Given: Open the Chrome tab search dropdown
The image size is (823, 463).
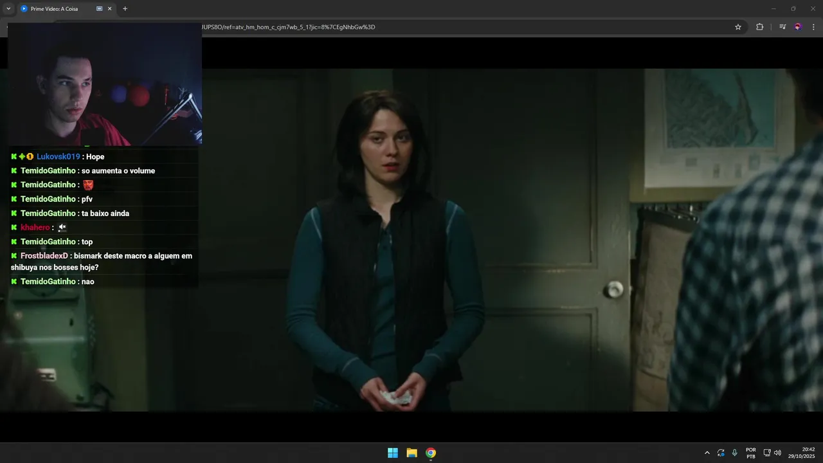Looking at the screenshot, I should (8, 9).
